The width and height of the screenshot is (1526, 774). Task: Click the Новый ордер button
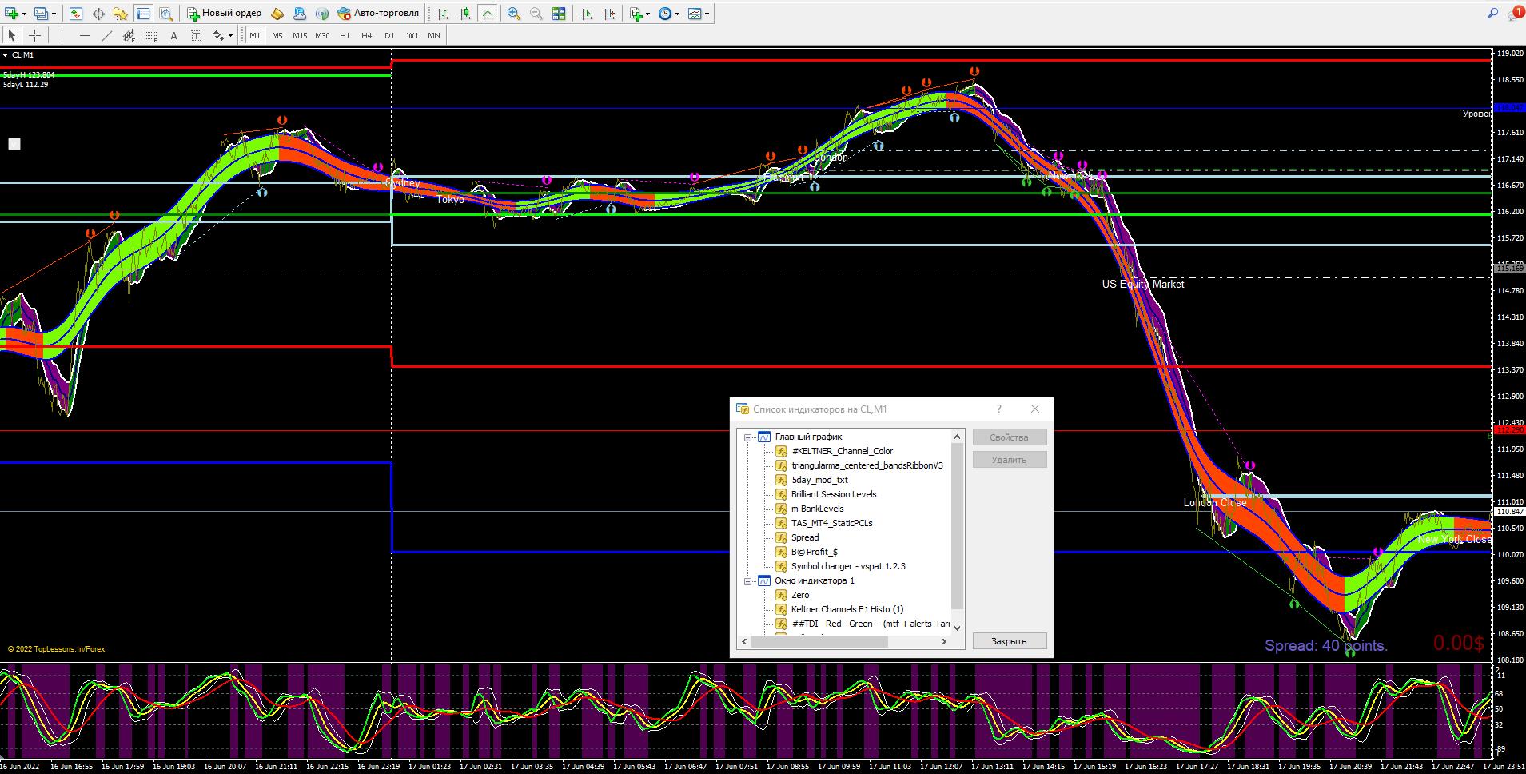pos(225,14)
